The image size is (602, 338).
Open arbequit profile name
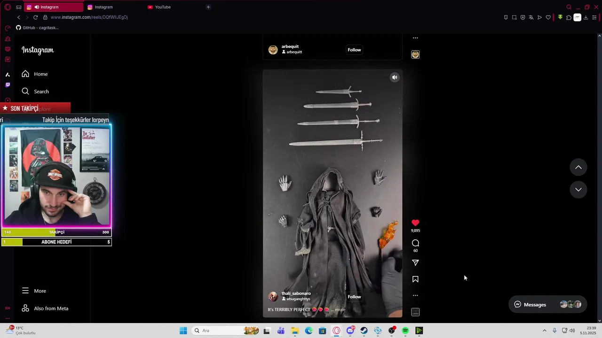tap(290, 46)
